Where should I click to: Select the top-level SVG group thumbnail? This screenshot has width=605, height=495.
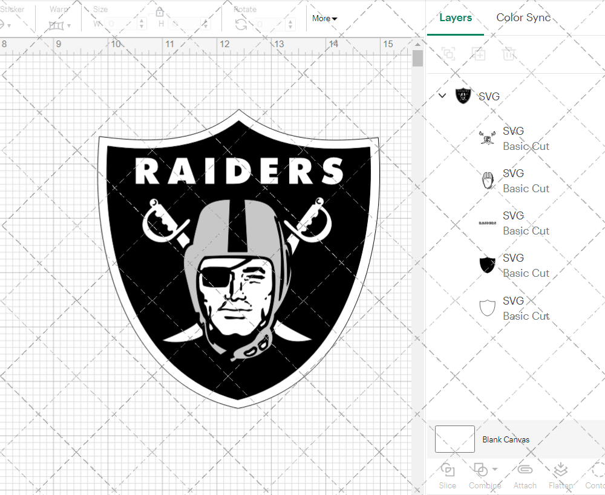tap(463, 95)
